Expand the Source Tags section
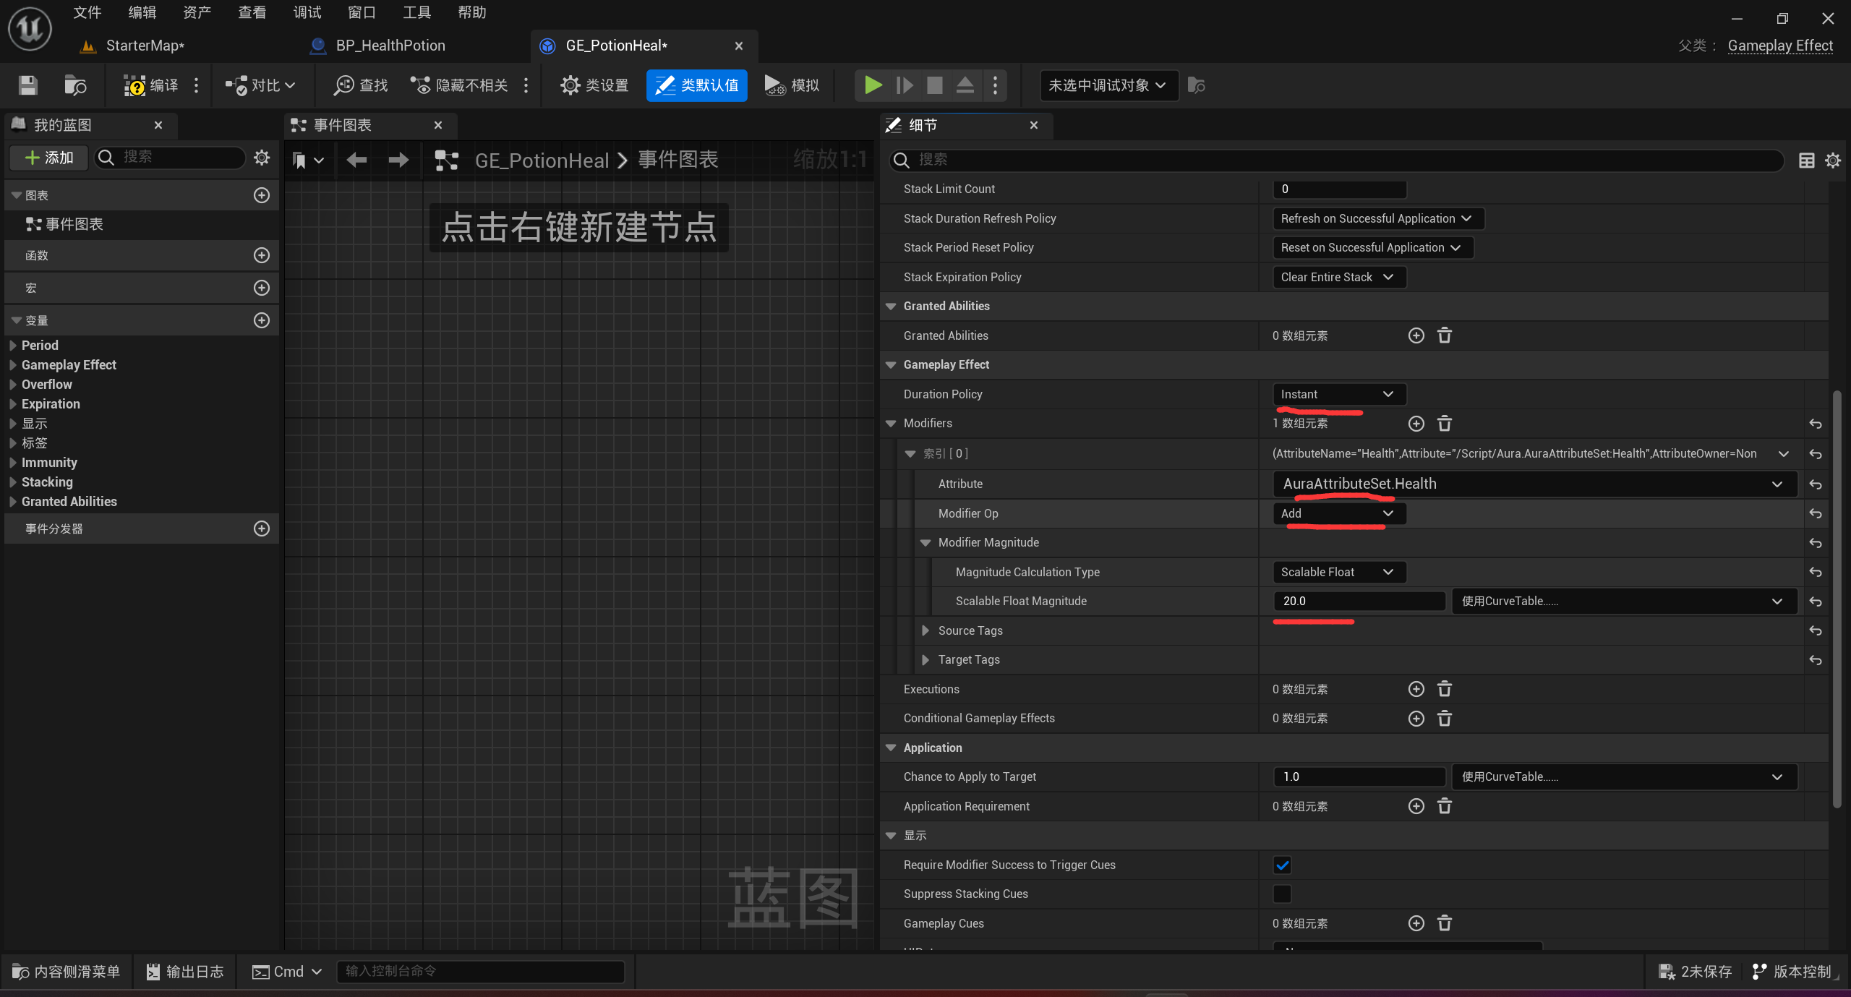Viewport: 1851px width, 997px height. point(925,630)
